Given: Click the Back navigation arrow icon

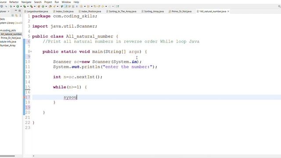Looking at the screenshot, I should tap(103, 7).
